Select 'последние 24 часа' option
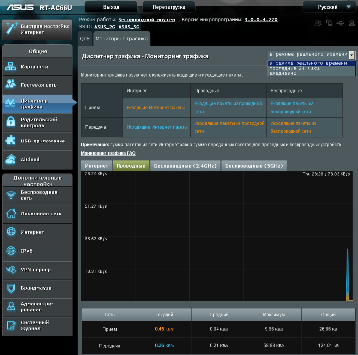Screen dimensions: 358x355 point(311,68)
